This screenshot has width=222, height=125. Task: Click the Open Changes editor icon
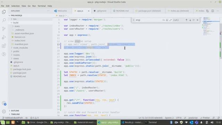click(x=207, y=11)
